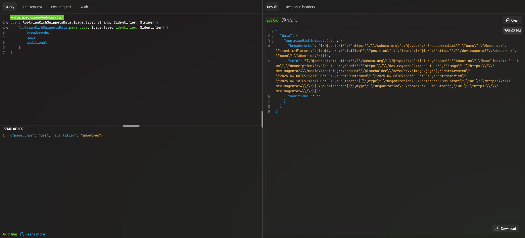Screen dimensions: 525x238
Task: Click the variables panel resize handle
Action: point(131,126)
